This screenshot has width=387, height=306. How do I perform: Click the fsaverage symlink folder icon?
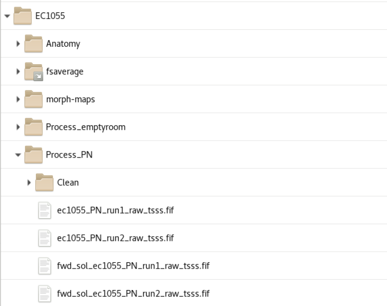pos(33,71)
